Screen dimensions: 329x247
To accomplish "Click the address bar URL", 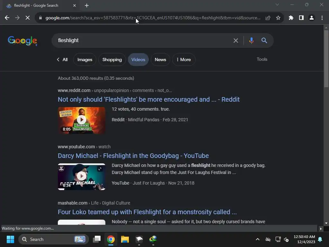I will (153, 18).
